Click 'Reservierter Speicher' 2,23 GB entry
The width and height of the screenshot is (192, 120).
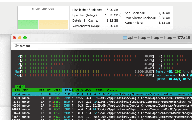pos(147,18)
